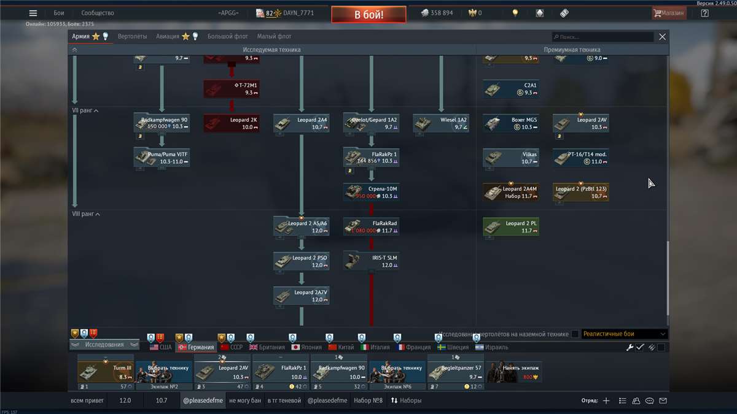Toggle the empty checkbox right of wrench icons
Viewport: 737px width, 414px height.
(661, 347)
